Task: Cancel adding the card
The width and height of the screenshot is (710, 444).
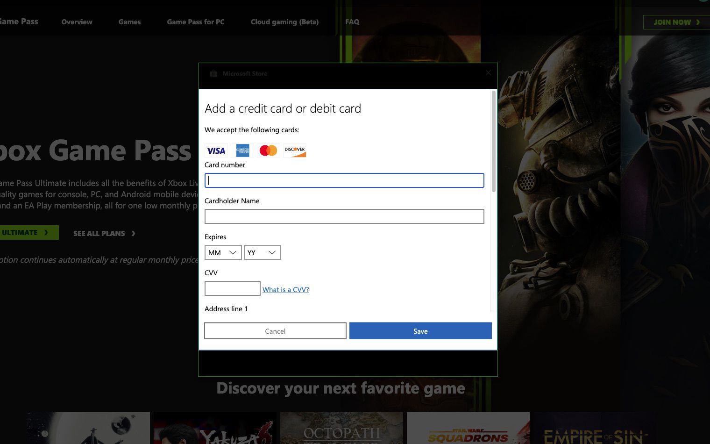Action: coord(275,331)
